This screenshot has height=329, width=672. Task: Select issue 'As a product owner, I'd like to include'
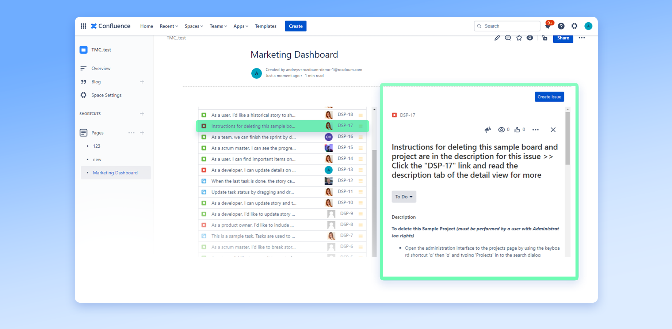click(252, 225)
